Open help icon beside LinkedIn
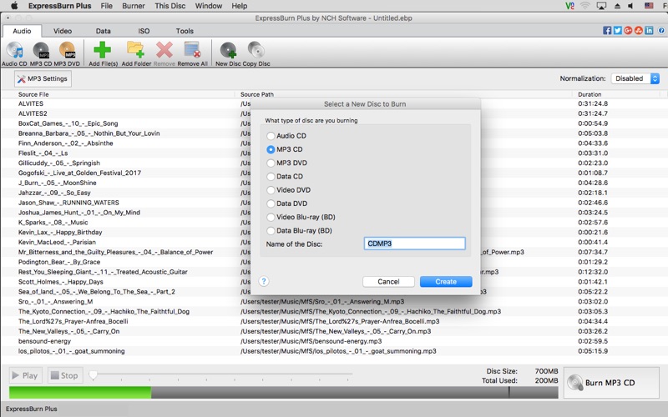This screenshot has width=668, height=417. [661, 31]
